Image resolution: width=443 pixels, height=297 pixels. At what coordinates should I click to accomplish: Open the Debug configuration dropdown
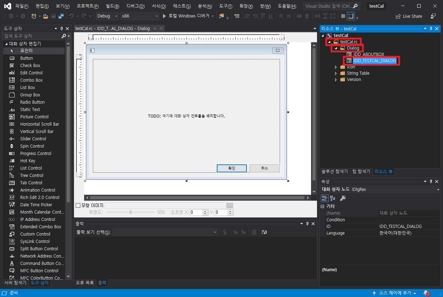(106, 16)
